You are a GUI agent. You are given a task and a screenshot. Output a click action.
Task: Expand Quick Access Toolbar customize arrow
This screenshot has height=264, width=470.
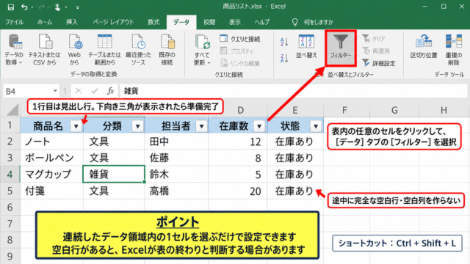(78, 7)
